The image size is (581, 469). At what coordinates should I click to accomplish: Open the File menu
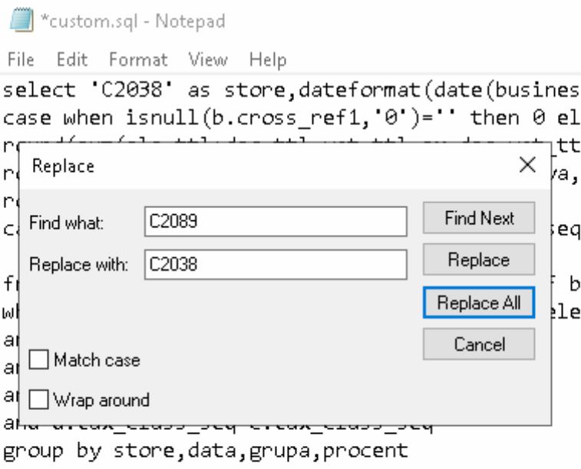(21, 59)
